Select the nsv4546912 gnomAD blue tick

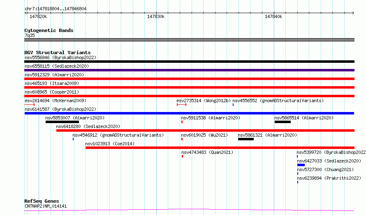[x=73, y=139]
